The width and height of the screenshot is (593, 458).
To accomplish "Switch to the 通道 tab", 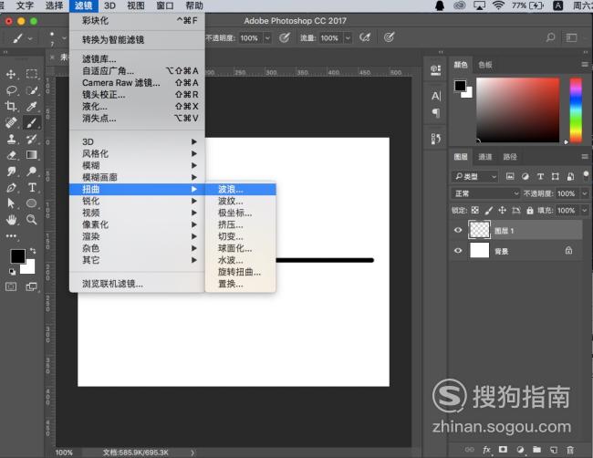I will [485, 157].
